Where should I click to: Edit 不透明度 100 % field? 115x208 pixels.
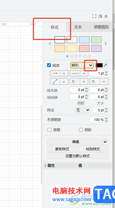[97, 120]
